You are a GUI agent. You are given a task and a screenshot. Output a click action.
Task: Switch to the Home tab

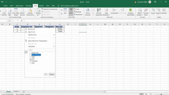tap(6, 6)
